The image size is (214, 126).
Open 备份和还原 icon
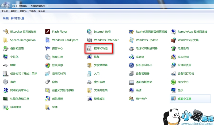[x=6, y=48]
